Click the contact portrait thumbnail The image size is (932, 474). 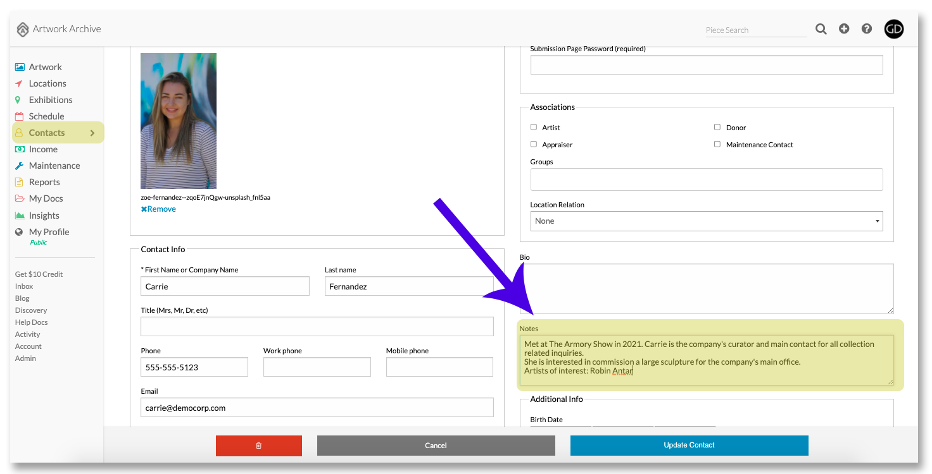[179, 121]
